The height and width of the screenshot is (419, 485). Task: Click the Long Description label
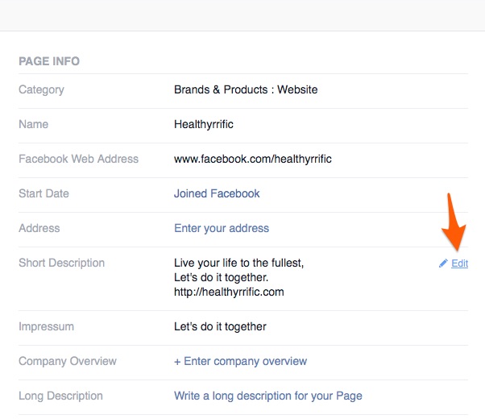(61, 396)
